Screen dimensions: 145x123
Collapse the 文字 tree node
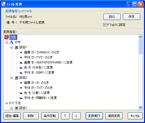tap(7, 42)
